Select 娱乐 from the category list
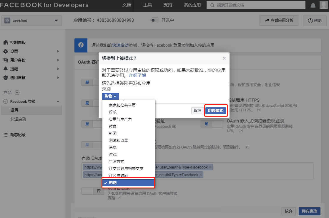Viewport: 329px width, 218px height. 129,112
